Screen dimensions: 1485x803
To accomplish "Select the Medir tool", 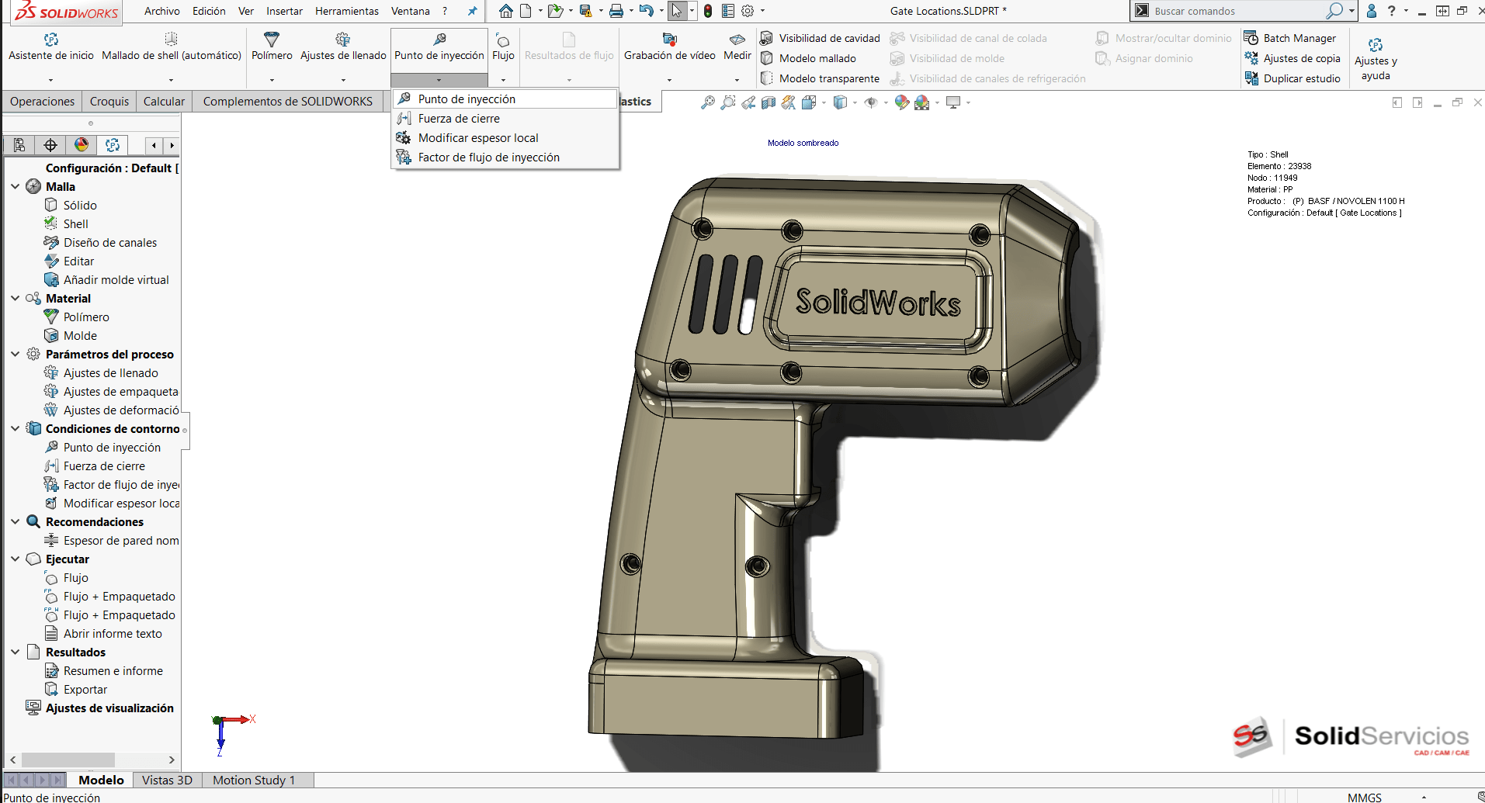I will [737, 47].
